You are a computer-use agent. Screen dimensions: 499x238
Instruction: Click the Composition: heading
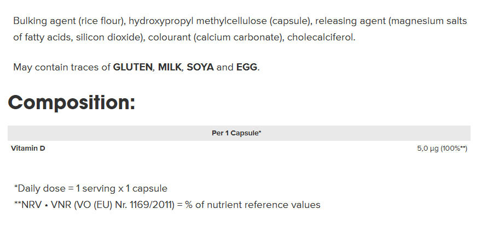(72, 103)
